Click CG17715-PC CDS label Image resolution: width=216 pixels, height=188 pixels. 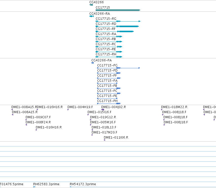pos(107,91)
